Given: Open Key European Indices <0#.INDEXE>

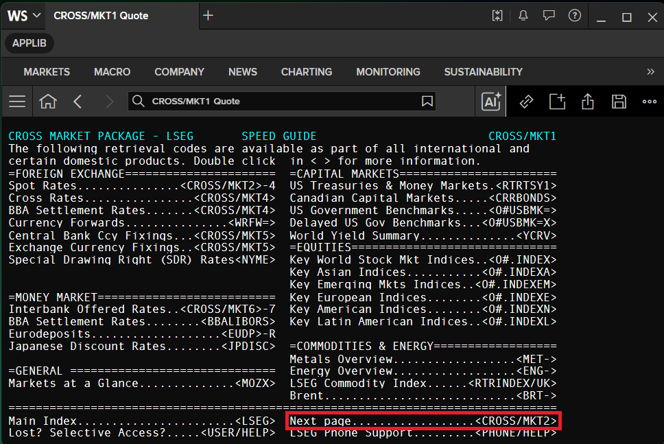Looking at the screenshot, I should tap(519, 297).
